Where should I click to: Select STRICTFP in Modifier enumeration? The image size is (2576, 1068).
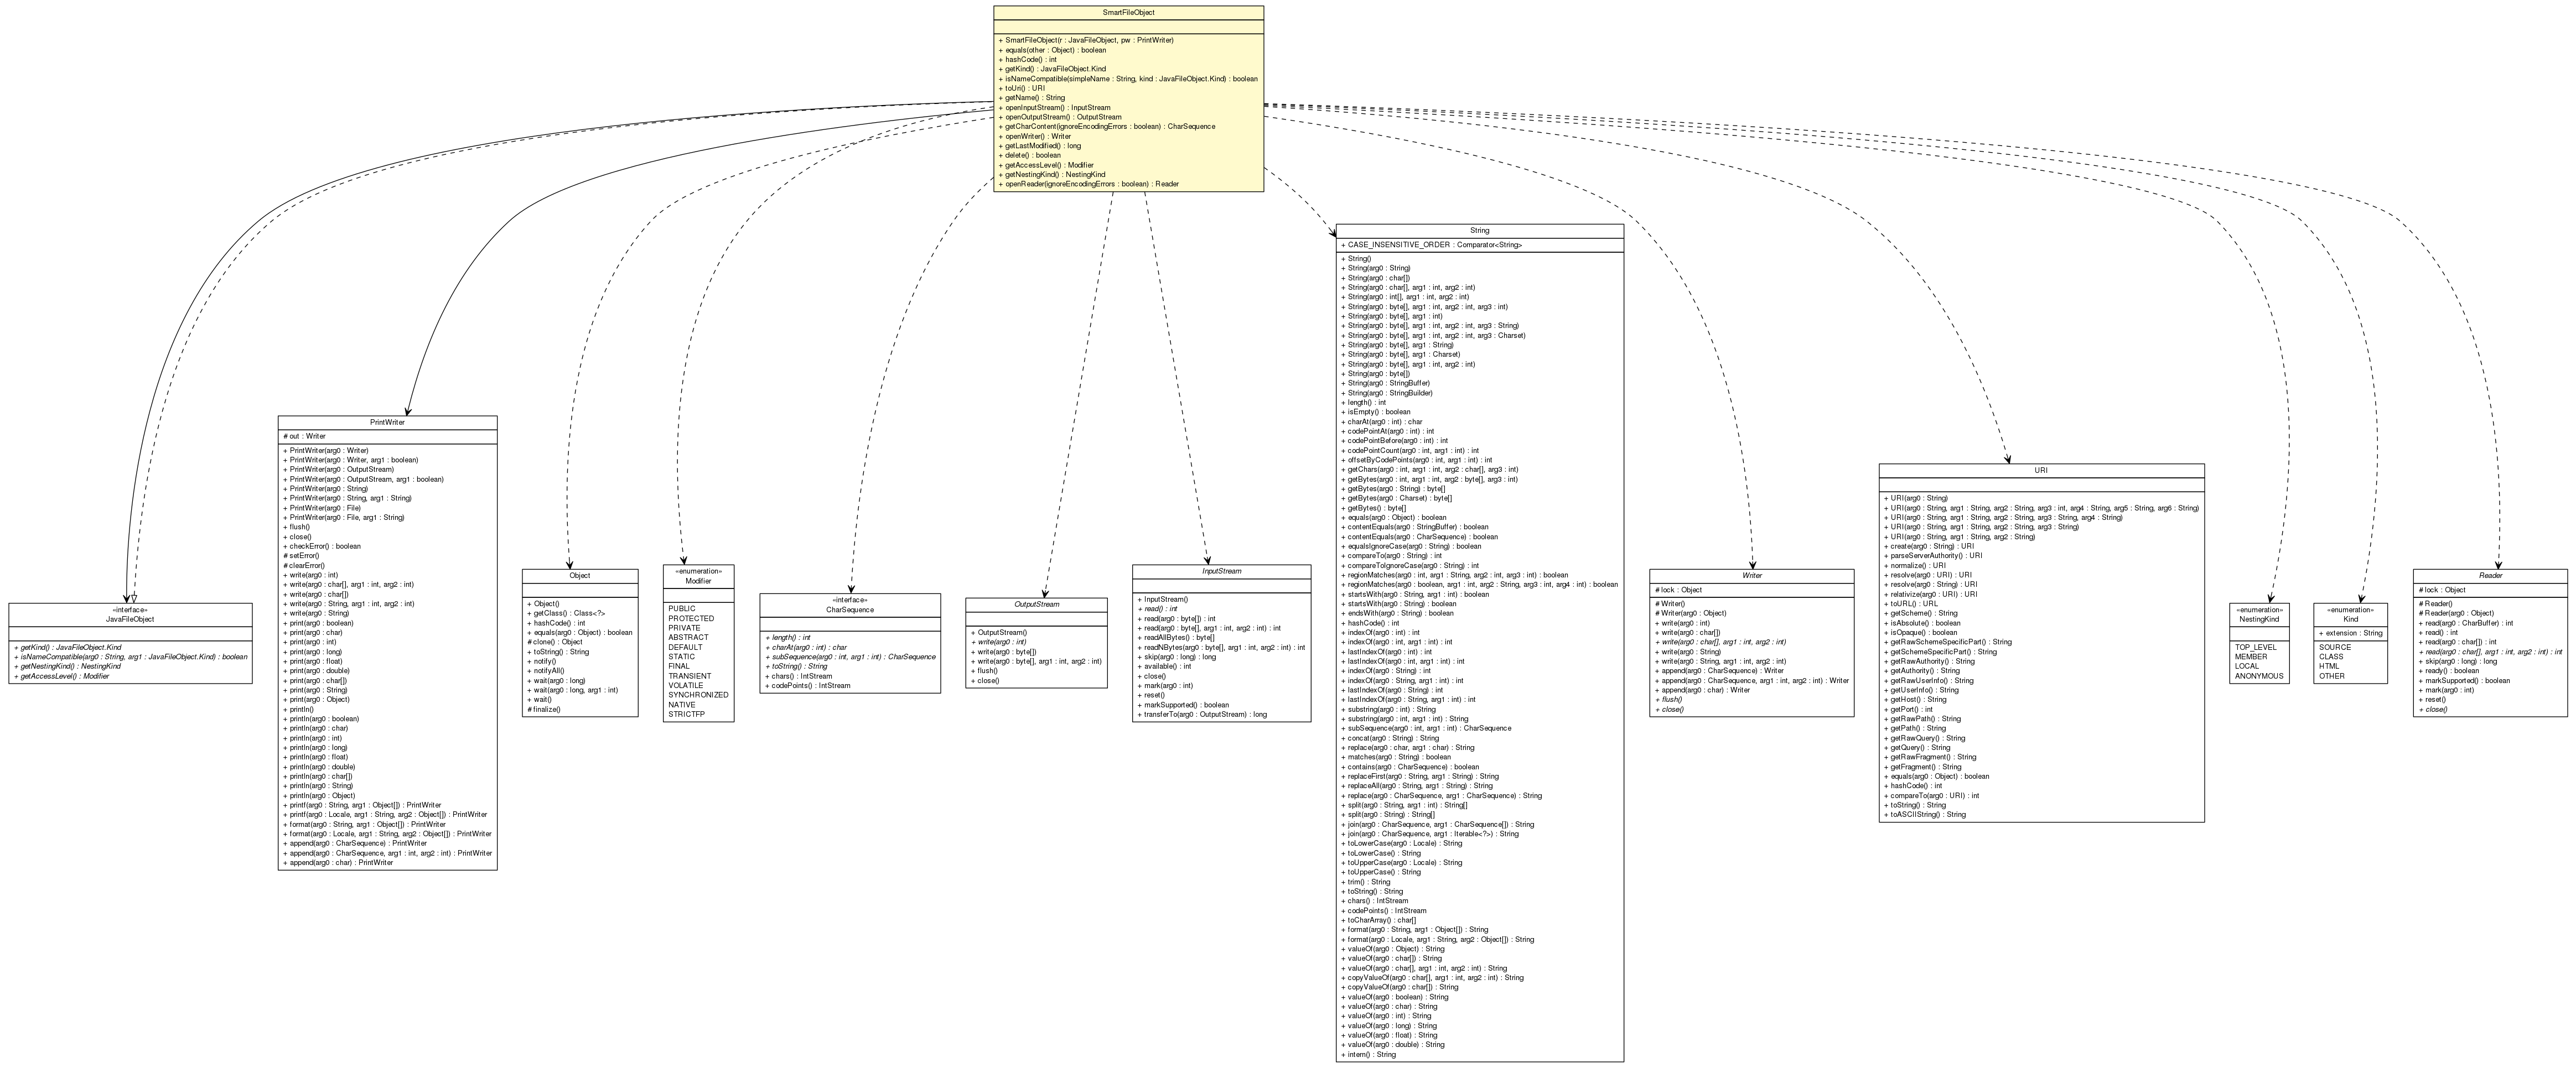686,715
